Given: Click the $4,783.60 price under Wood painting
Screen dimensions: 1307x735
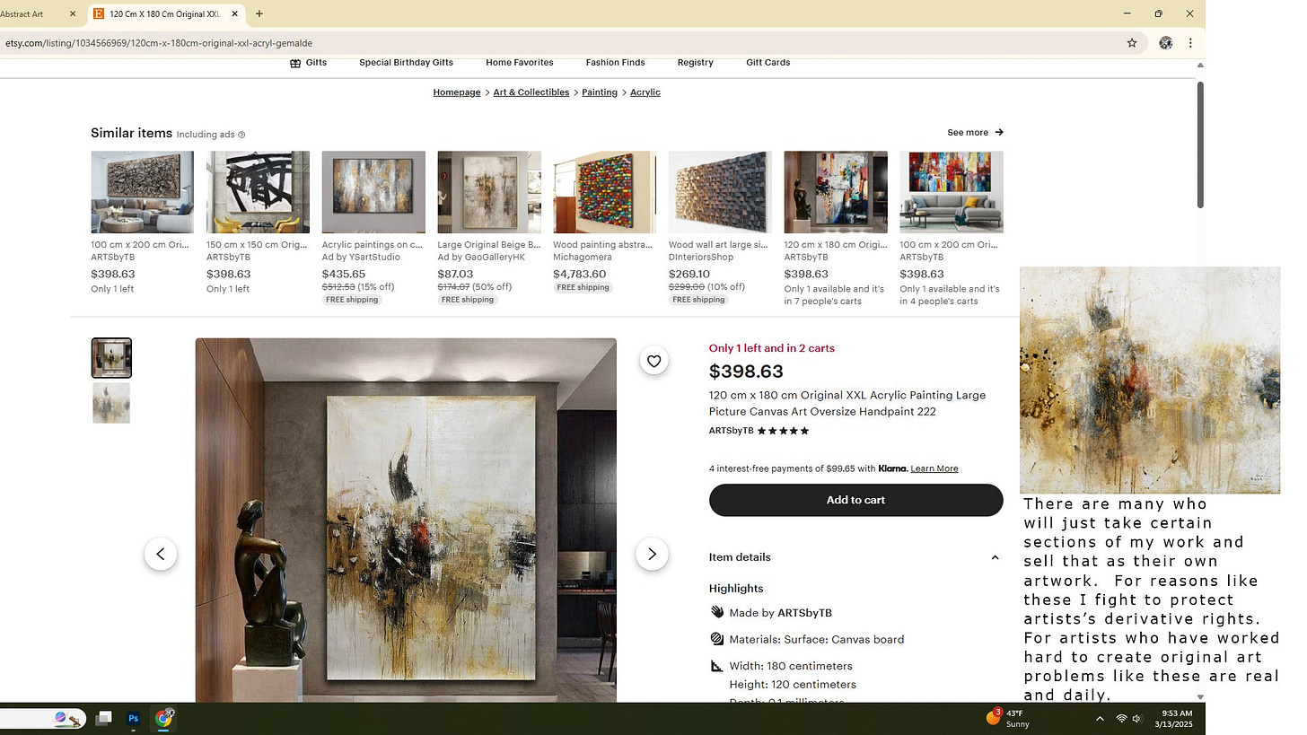Looking at the screenshot, I should 579,275.
